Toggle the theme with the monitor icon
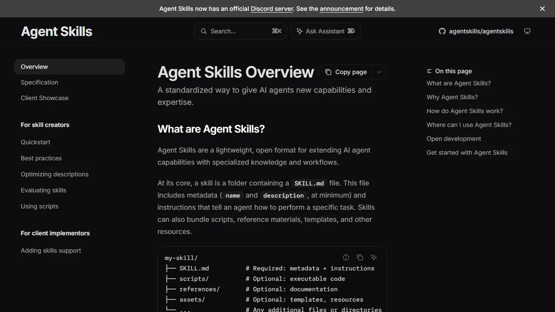555x312 pixels. click(527, 31)
